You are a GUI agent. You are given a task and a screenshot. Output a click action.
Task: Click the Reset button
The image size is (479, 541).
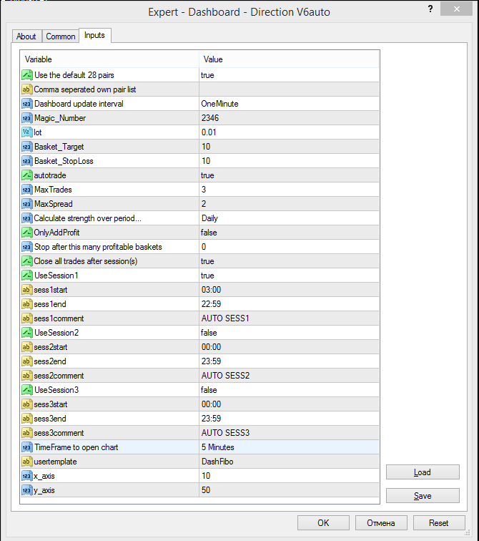click(439, 523)
